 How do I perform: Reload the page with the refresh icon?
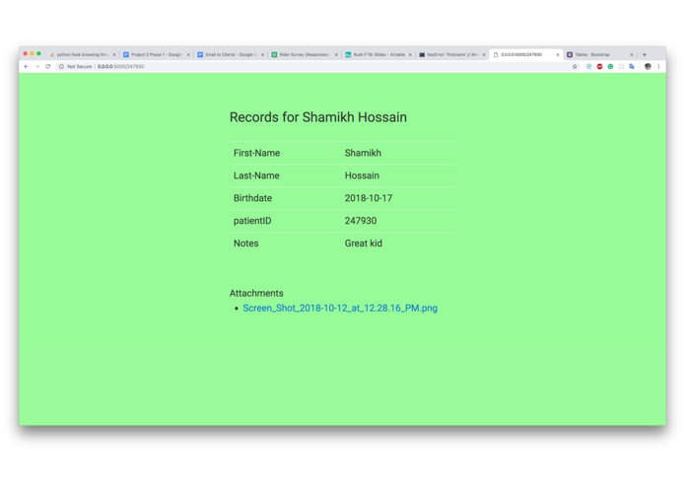tap(48, 66)
